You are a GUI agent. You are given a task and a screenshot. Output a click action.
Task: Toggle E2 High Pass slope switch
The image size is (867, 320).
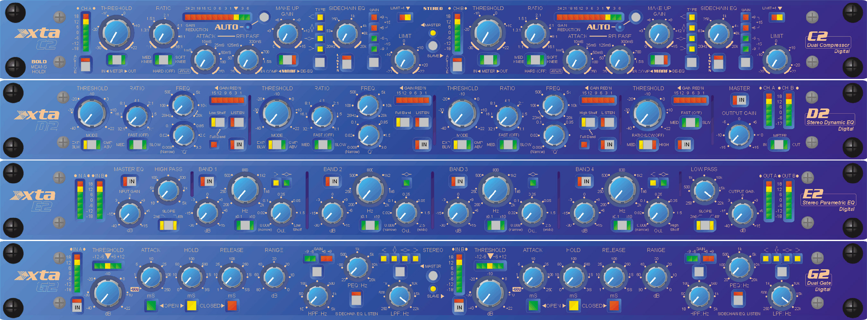coord(168,225)
